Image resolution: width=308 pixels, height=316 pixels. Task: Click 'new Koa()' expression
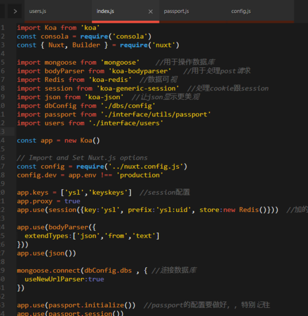pyautogui.click(x=82, y=140)
